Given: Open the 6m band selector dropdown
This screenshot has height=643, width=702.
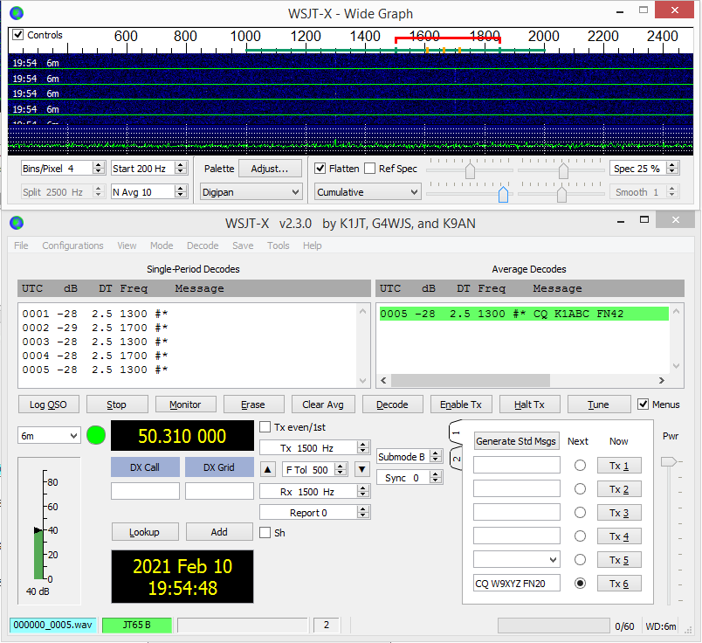Looking at the screenshot, I should coord(49,436).
